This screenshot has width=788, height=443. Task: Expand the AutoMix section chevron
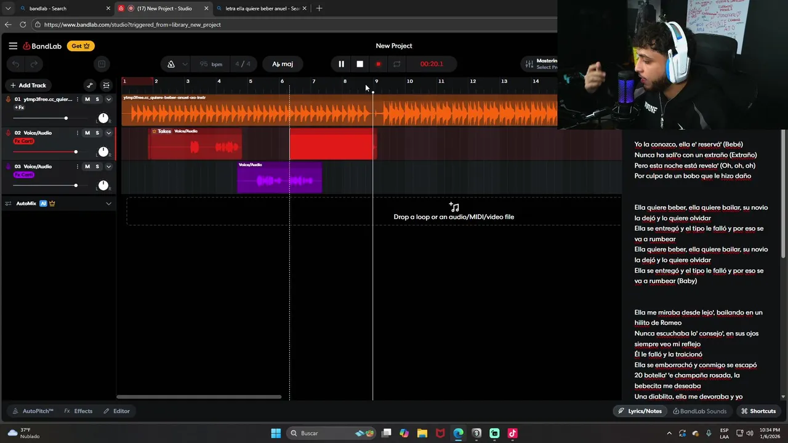tap(108, 204)
